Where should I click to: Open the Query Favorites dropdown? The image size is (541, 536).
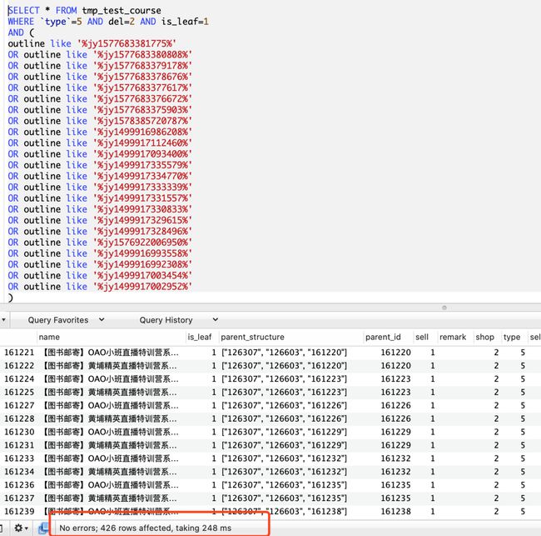pos(66,320)
